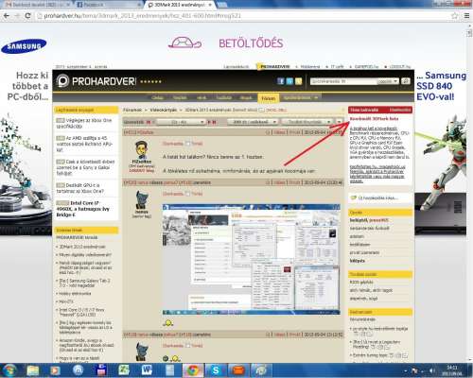Tick the checkbox in the screenshot post

187,194
